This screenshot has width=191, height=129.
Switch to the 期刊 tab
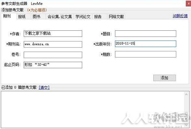9,16
